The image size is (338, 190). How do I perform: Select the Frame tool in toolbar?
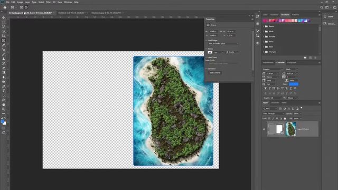[4, 40]
